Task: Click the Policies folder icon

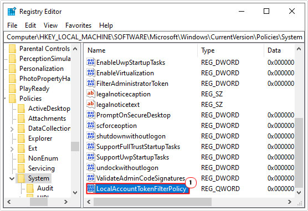Action: click(x=12, y=99)
